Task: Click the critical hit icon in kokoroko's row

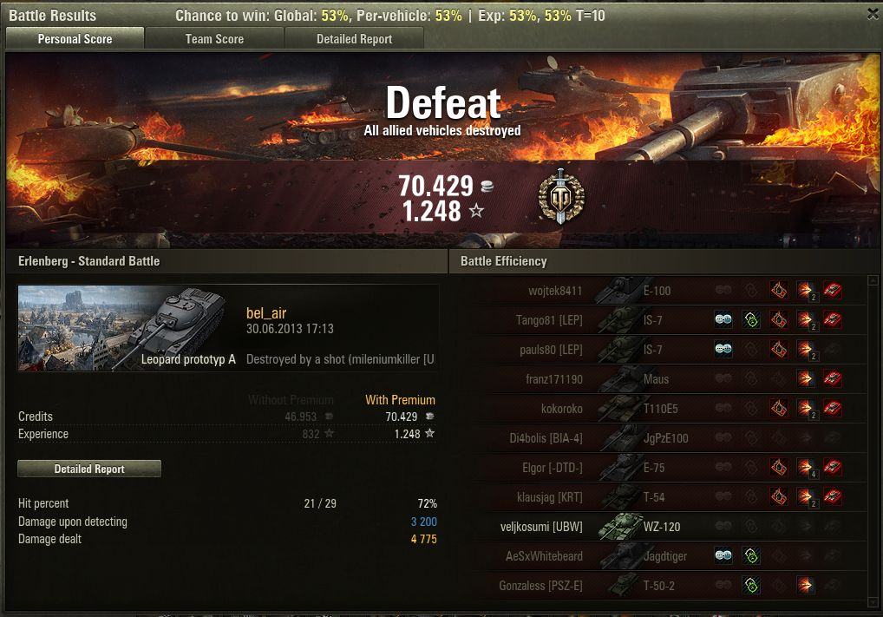Action: tap(779, 408)
